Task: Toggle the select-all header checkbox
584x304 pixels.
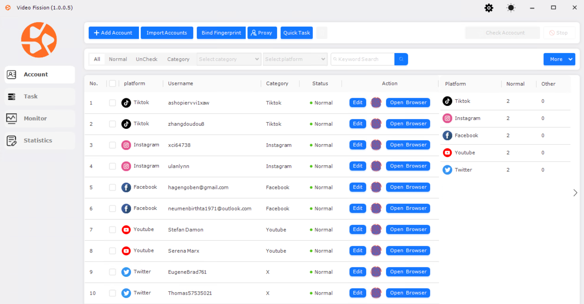Action: tap(112, 83)
